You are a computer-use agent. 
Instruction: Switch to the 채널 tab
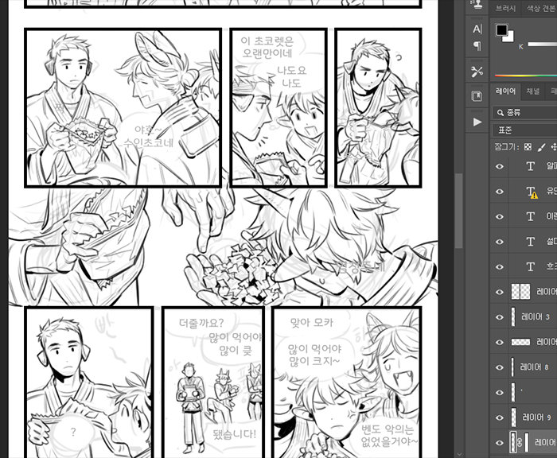click(532, 91)
